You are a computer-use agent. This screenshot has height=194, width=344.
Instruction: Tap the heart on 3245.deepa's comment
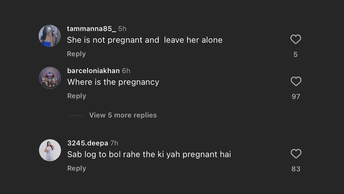point(296,154)
